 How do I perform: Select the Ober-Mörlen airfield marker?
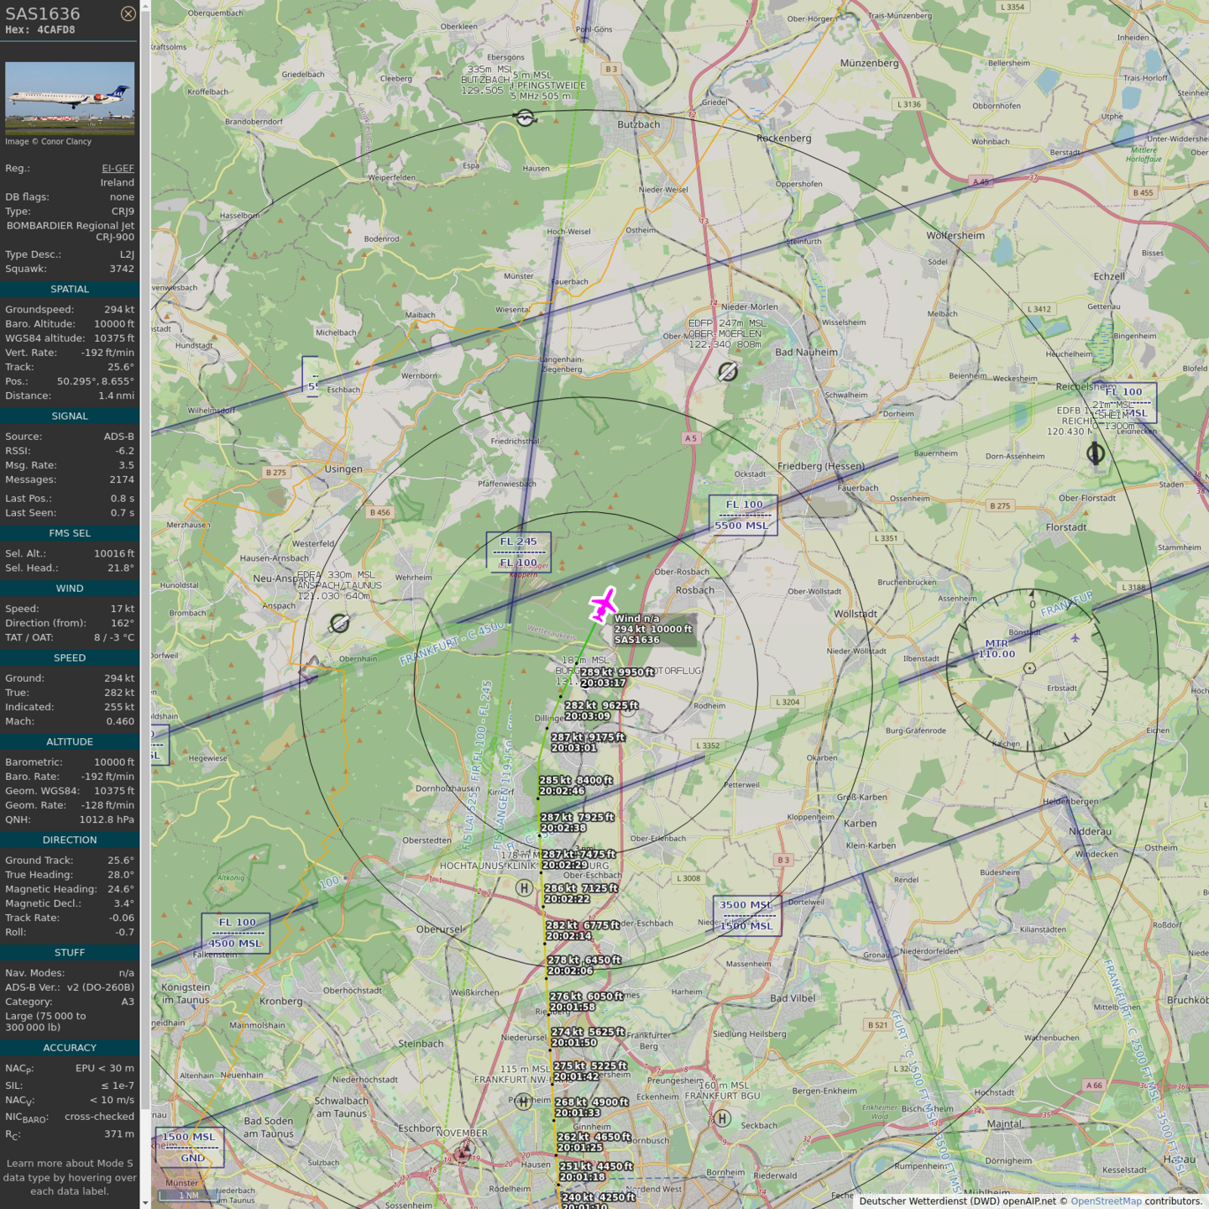coord(728,371)
